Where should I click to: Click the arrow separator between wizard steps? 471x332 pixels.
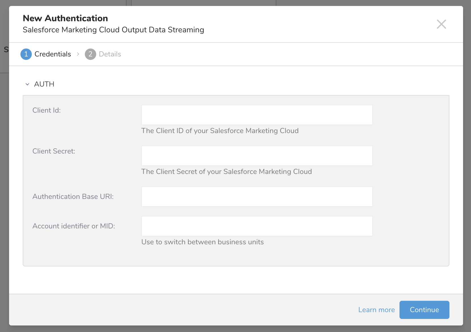point(78,54)
